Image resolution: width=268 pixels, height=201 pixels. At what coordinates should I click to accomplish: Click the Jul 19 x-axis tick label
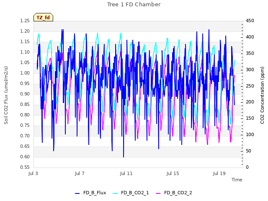pyautogui.click(x=219, y=173)
